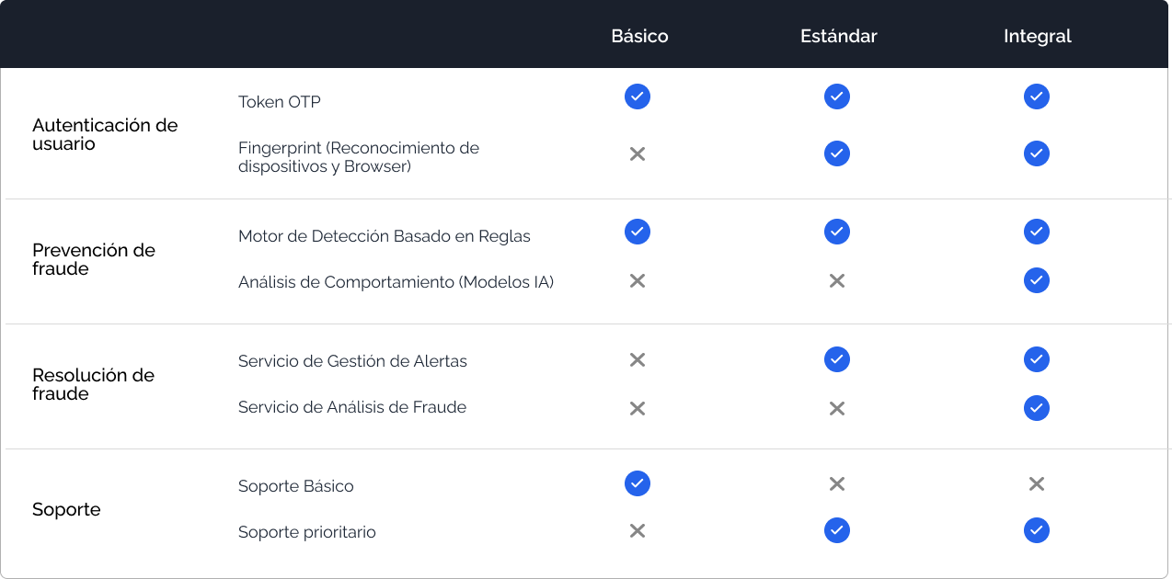Select the Integral column header
Image resolution: width=1172 pixels, height=579 pixels.
[x=1038, y=37]
